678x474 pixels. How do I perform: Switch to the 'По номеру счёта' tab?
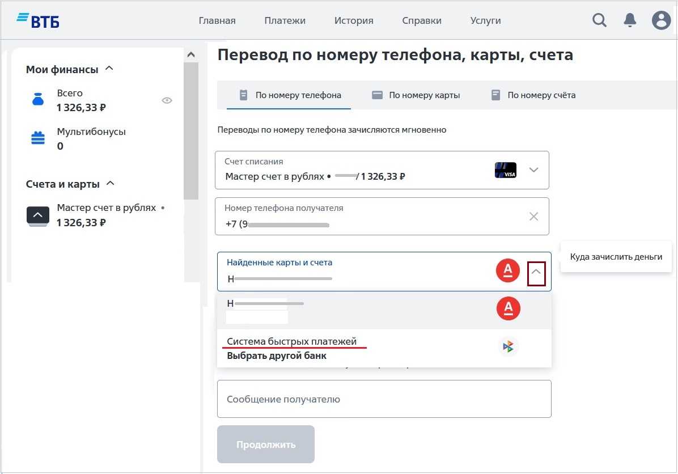click(x=533, y=95)
